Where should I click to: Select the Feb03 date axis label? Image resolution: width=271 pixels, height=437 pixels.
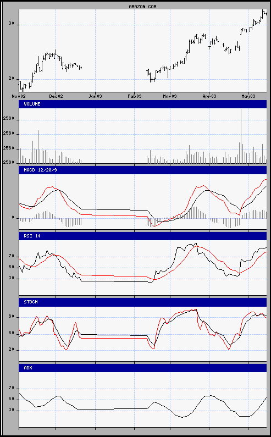click(x=134, y=96)
